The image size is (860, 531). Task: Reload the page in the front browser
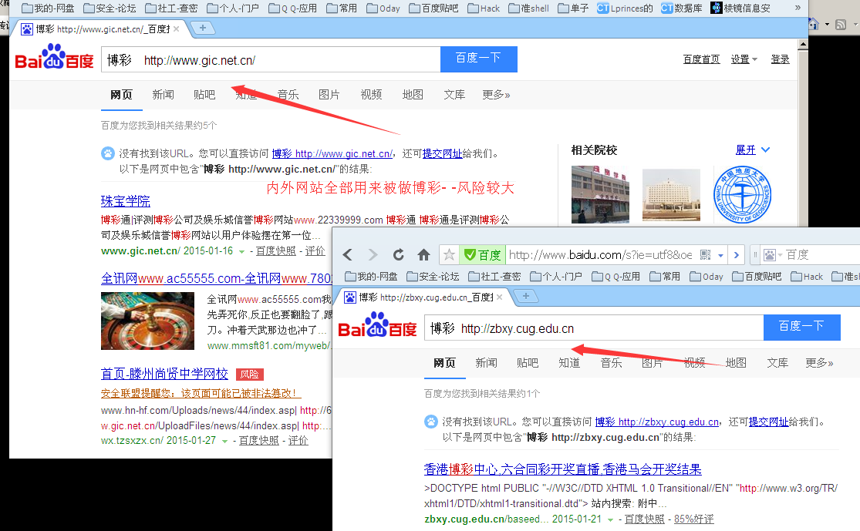[399, 255]
